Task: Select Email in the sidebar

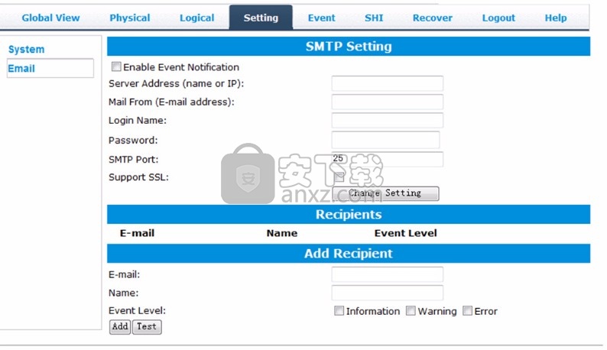Action: (50, 68)
